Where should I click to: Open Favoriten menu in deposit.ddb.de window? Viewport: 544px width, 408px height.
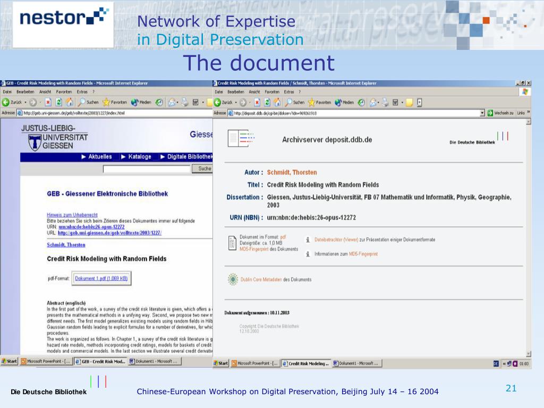(272, 92)
